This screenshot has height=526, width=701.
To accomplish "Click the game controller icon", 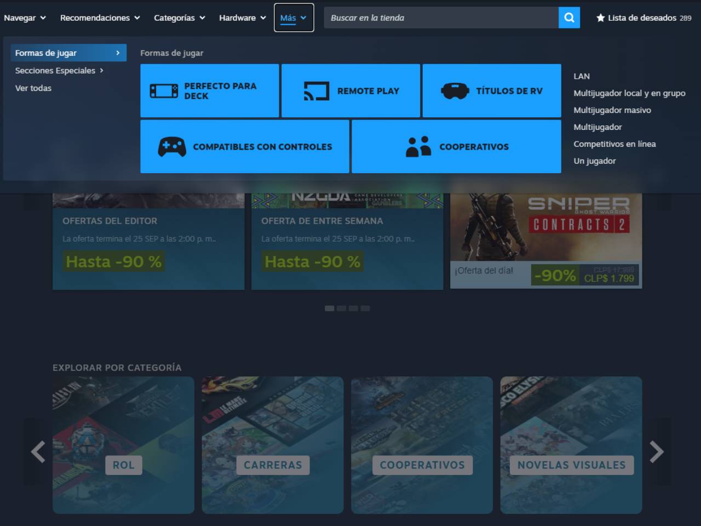I will click(x=172, y=147).
